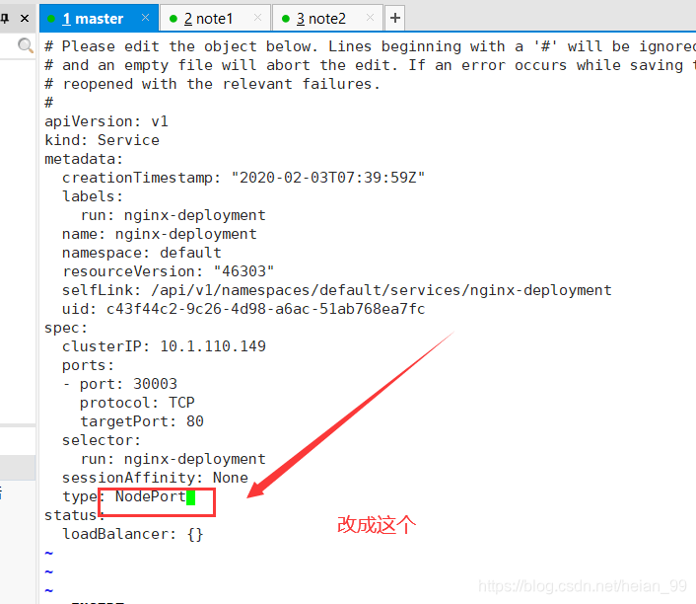Click 'run: nginx-deployment' under selector
The image size is (696, 604).
click(x=174, y=459)
